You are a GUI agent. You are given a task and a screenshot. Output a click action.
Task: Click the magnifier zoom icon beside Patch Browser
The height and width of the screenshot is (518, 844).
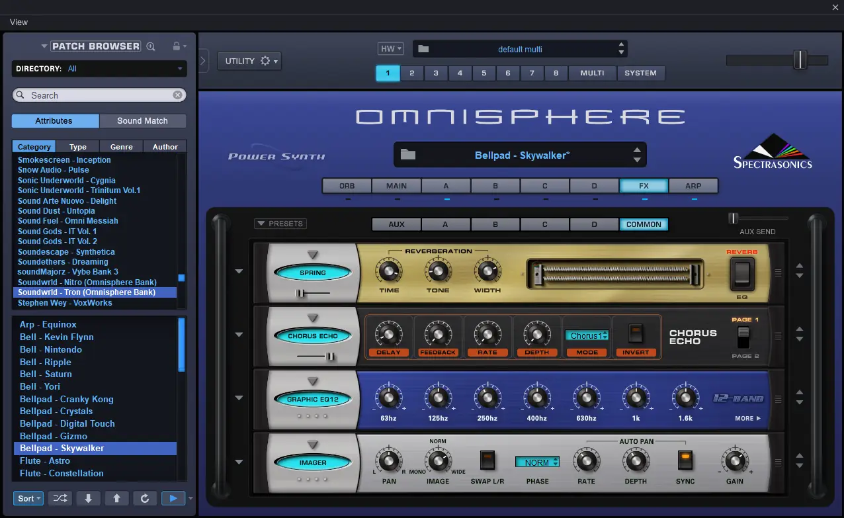(151, 46)
